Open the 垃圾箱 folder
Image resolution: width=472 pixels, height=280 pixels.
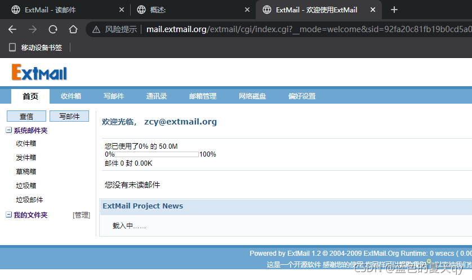click(26, 186)
